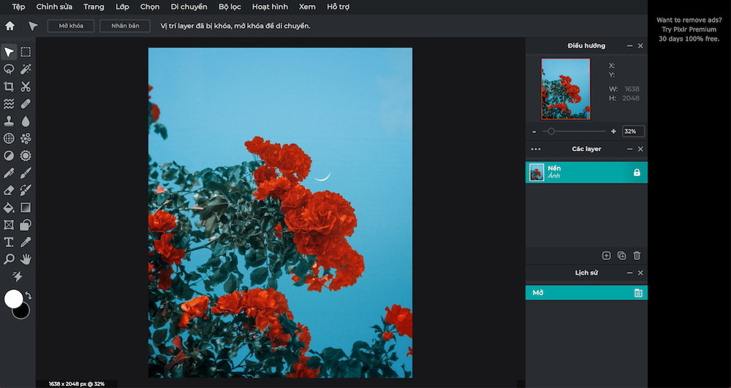Choose the Disperse dots tool
Viewport: 731px width, 388px height.
click(x=26, y=138)
